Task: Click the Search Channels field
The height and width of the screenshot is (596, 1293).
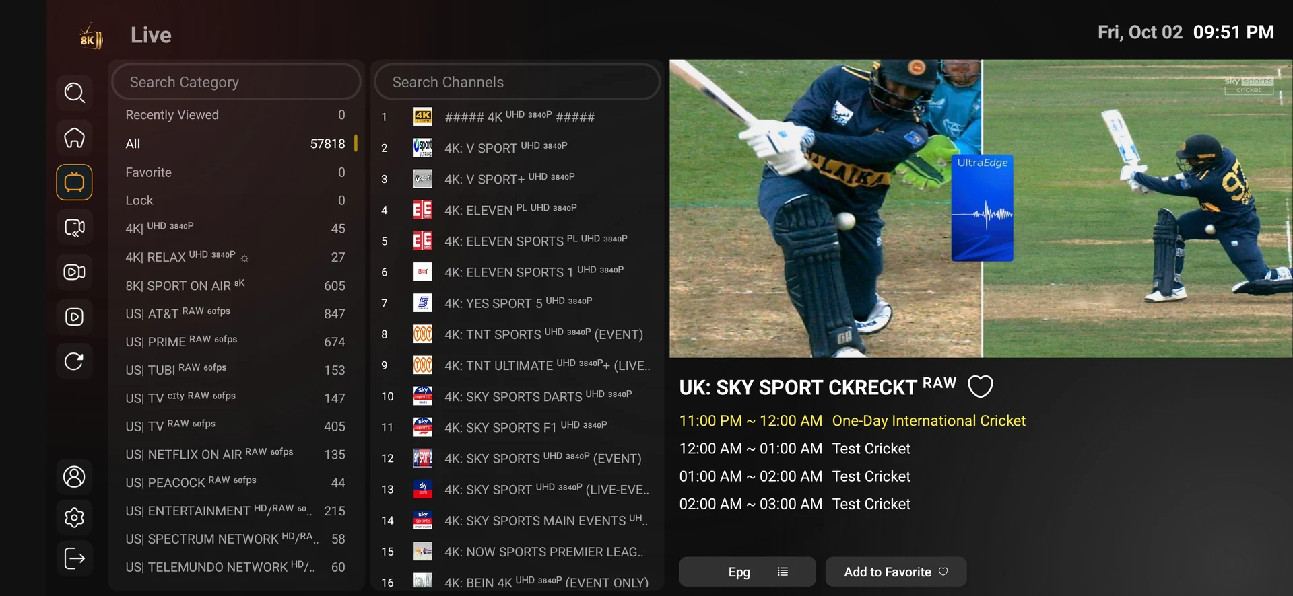Action: coord(517,82)
